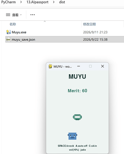Open the three-dot more options menu
Image resolution: width=124 pixels, height=154 pixels.
[x=33, y=15]
